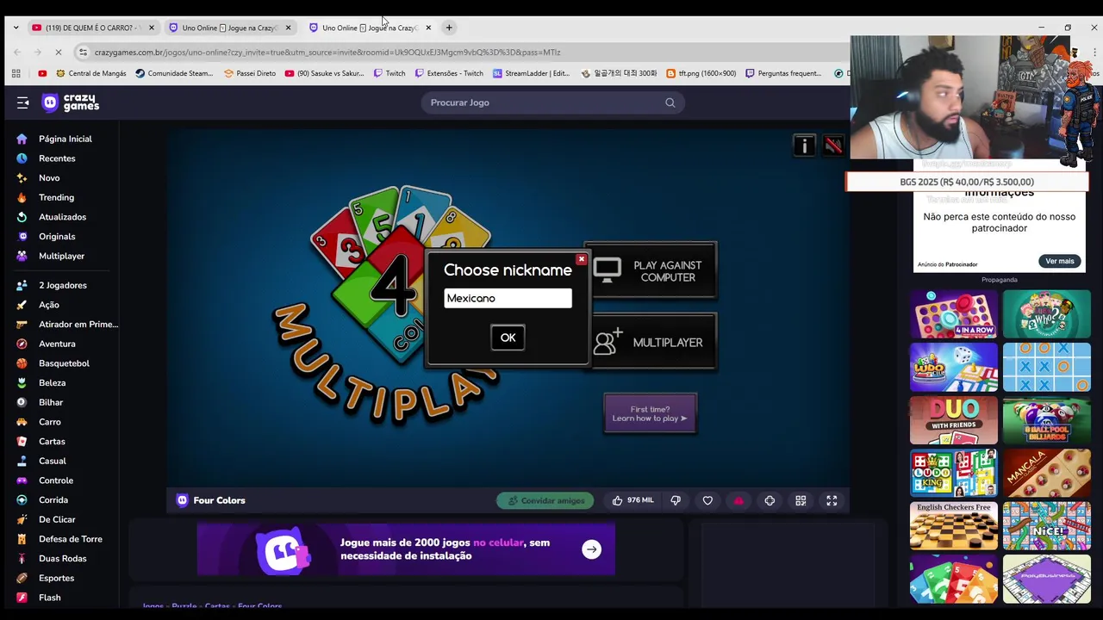
Task: Click Ver mais in the sponsor ad
Action: click(x=1060, y=261)
